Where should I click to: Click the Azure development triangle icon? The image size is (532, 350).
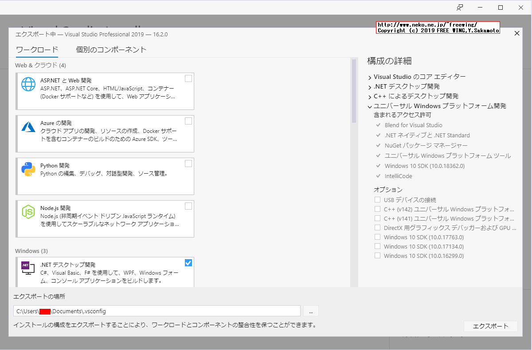(28, 127)
